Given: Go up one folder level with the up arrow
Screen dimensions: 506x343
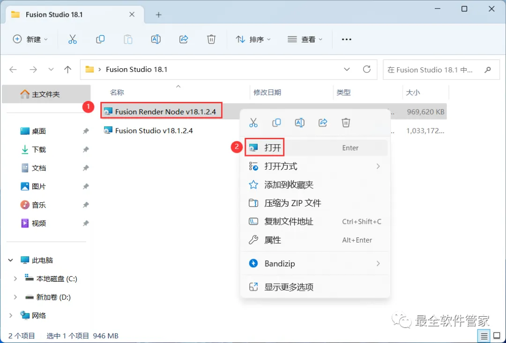Looking at the screenshot, I should [x=68, y=70].
